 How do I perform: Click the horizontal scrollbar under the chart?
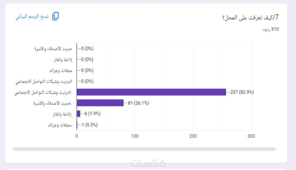click(144, 149)
